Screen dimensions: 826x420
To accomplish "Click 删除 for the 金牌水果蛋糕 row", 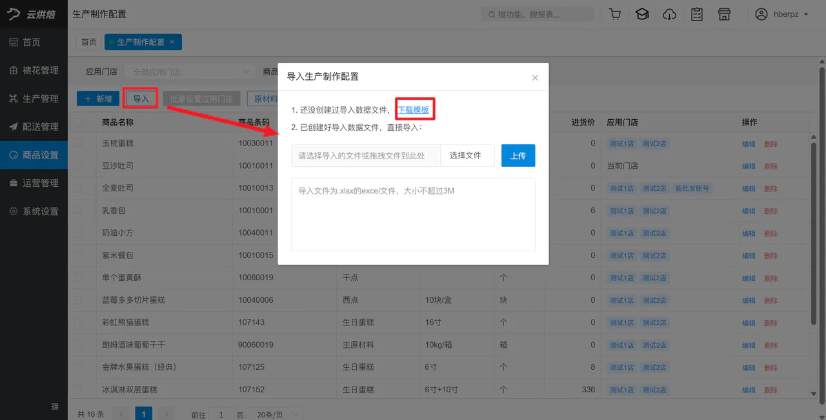I will click(771, 368).
